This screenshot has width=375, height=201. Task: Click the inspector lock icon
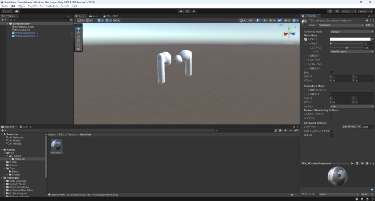click(x=369, y=16)
